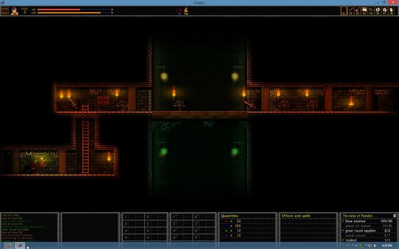Click the purple essence quantity 13

(x=238, y=235)
